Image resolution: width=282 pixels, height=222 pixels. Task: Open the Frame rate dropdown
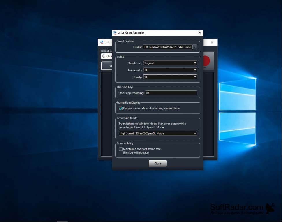170,70
